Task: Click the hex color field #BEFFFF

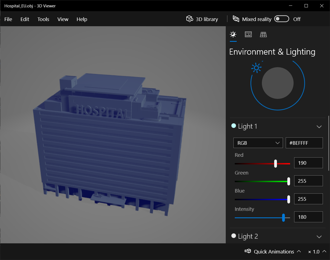Action: (x=304, y=143)
